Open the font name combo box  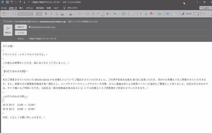coord(26,14)
